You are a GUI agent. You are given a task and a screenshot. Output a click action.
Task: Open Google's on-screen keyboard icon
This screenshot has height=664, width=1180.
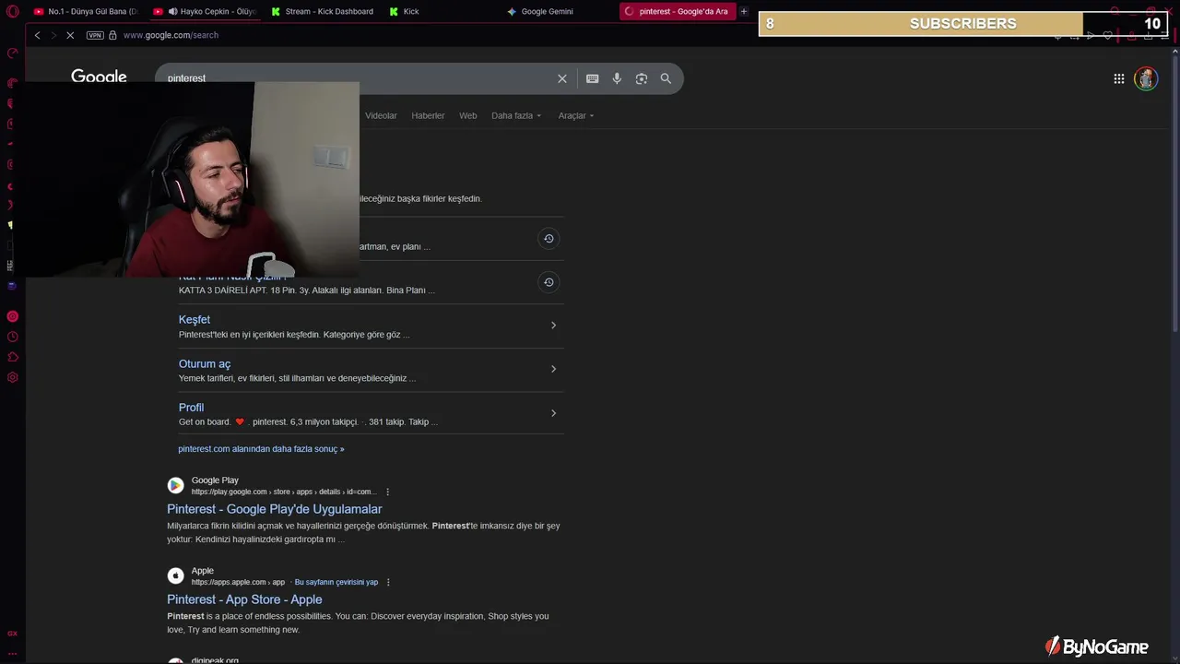click(x=593, y=78)
